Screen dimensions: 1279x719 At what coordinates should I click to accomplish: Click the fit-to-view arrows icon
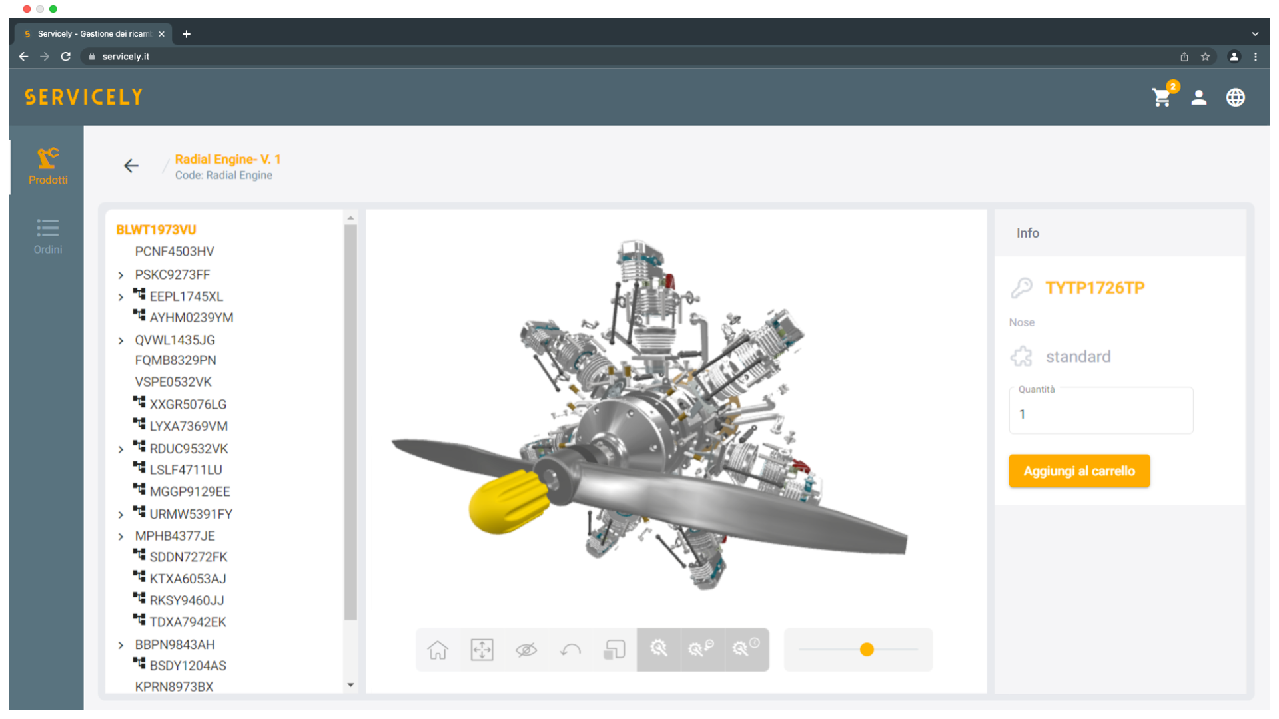point(482,650)
